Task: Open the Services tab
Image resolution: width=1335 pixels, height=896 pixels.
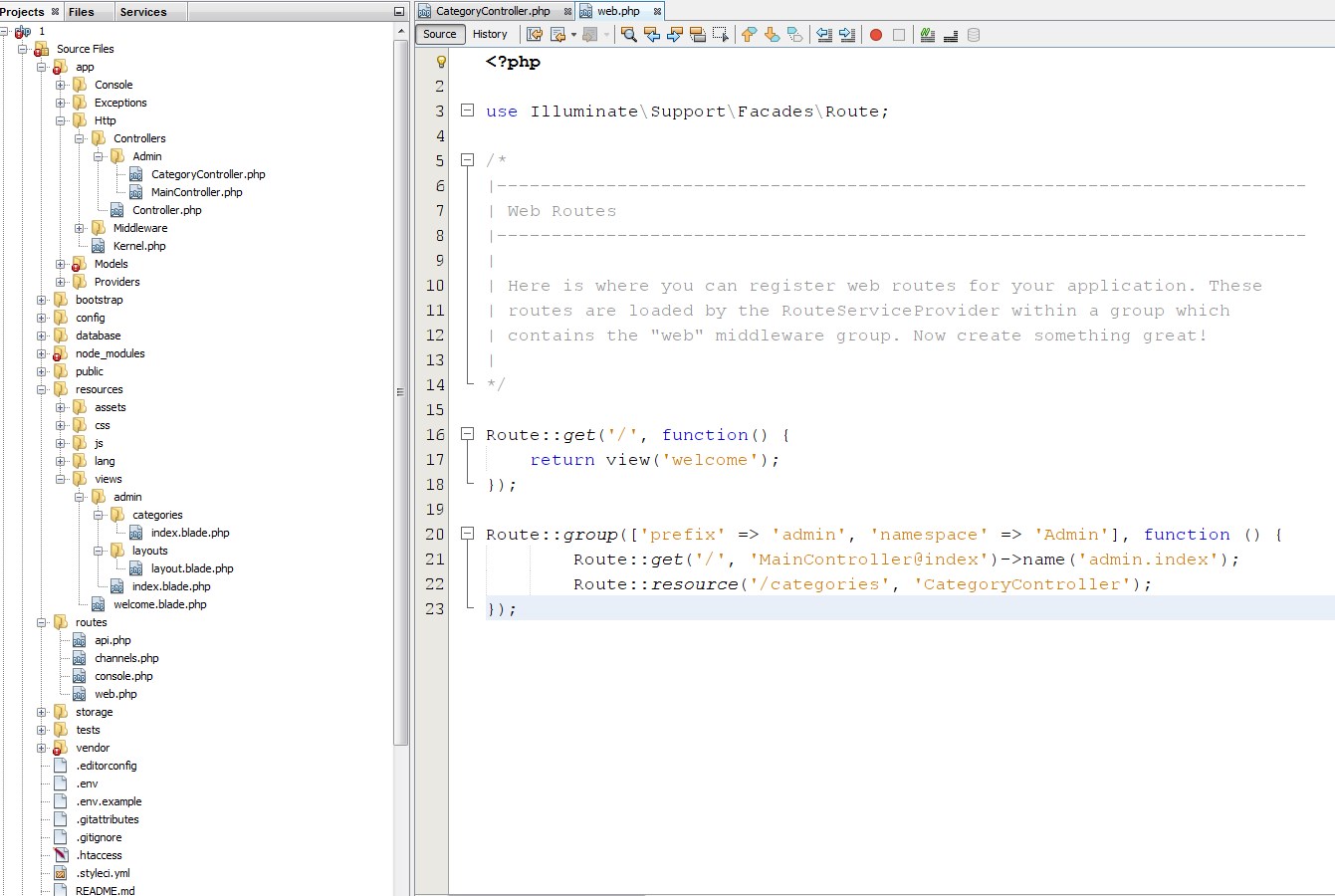Action: pos(146,11)
